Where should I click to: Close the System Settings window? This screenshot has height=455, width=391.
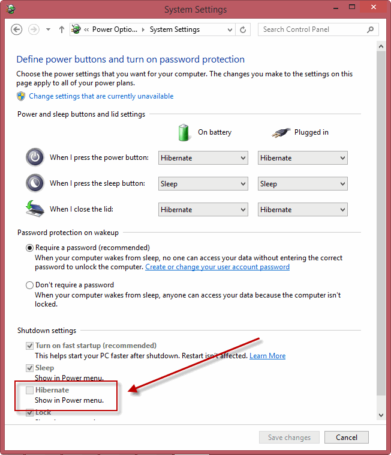pyautogui.click(x=374, y=7)
